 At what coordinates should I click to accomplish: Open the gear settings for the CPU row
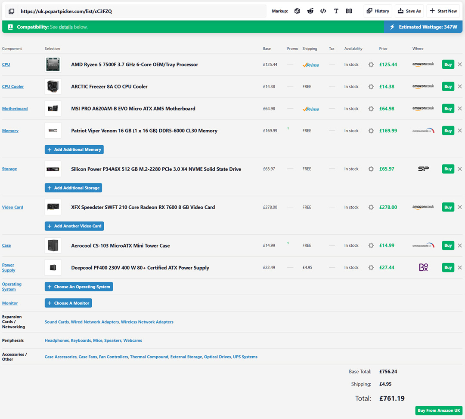coord(371,64)
